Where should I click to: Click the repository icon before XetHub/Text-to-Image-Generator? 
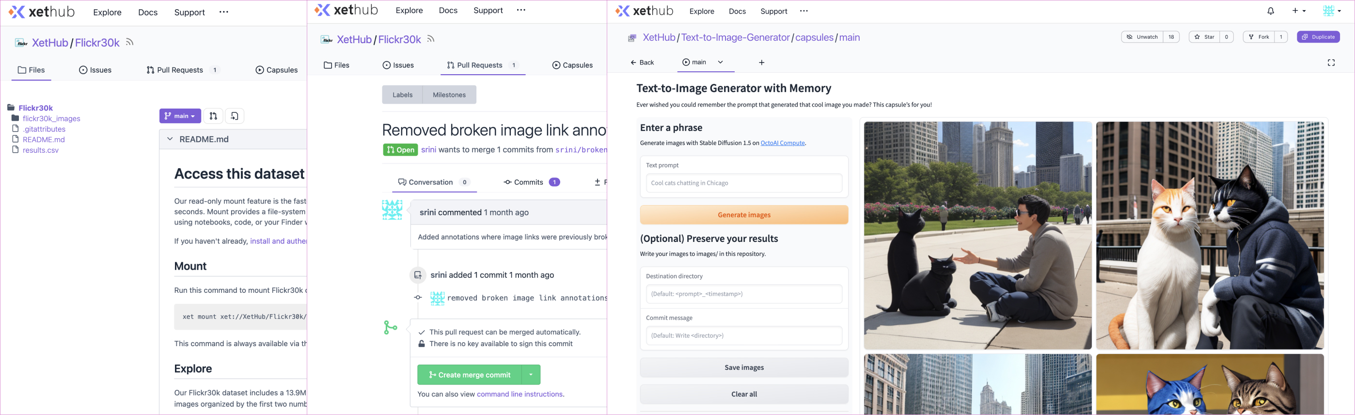[632, 38]
